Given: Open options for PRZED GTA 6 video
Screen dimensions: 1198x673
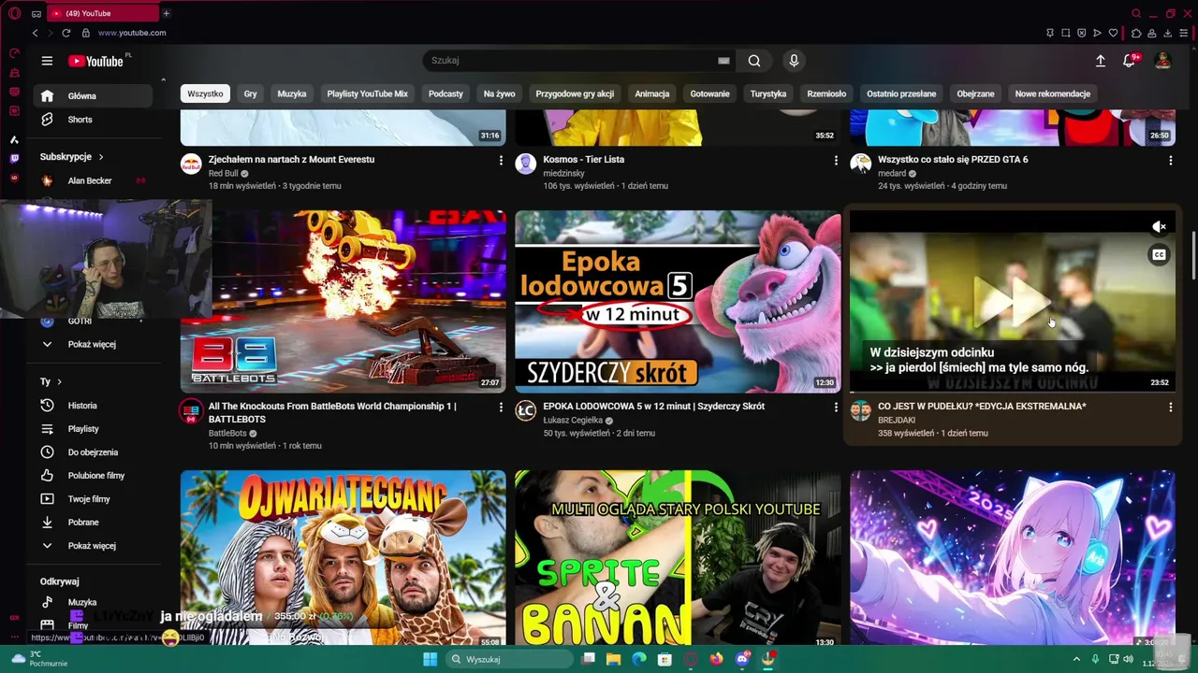Looking at the screenshot, I should [1170, 161].
